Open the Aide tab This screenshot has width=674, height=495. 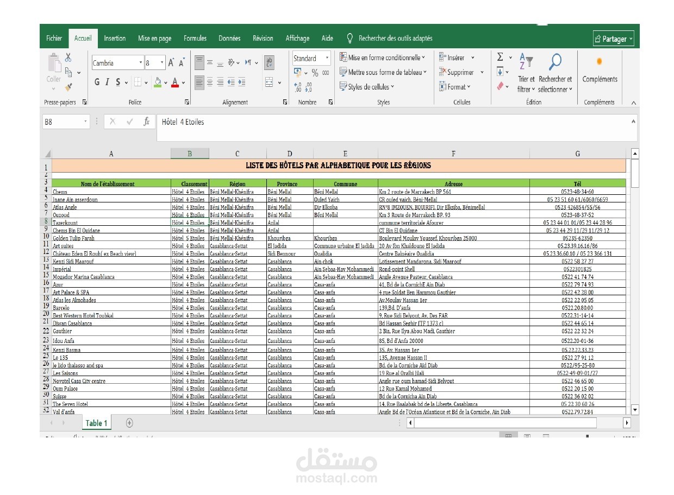[327, 39]
